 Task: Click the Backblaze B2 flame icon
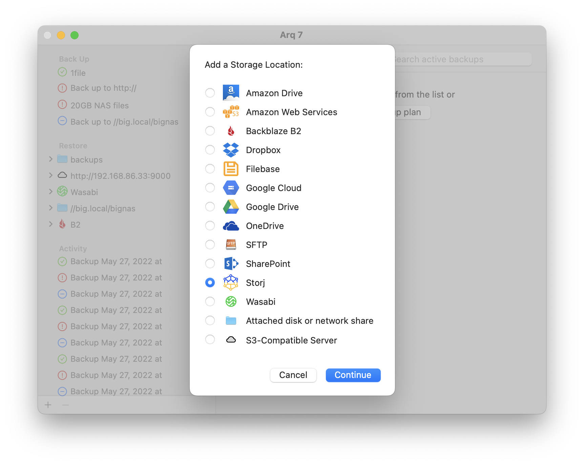point(231,131)
